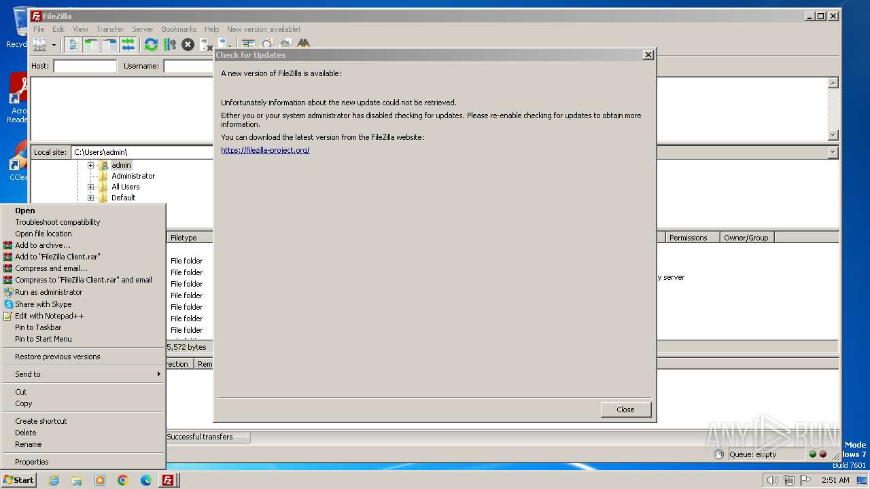870x489 pixels.
Task: Open the filezilla-project.org link
Action: (265, 150)
